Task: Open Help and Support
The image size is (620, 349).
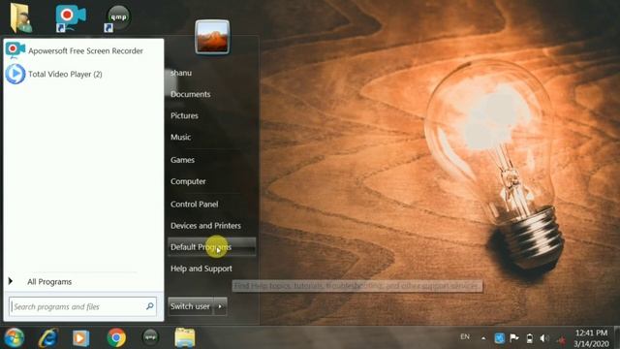Action: (x=201, y=269)
